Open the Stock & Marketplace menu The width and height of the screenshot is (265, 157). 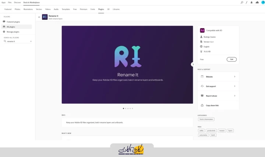[x=31, y=2]
